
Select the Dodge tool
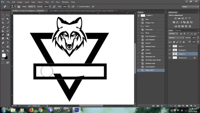click(x=7, y=39)
